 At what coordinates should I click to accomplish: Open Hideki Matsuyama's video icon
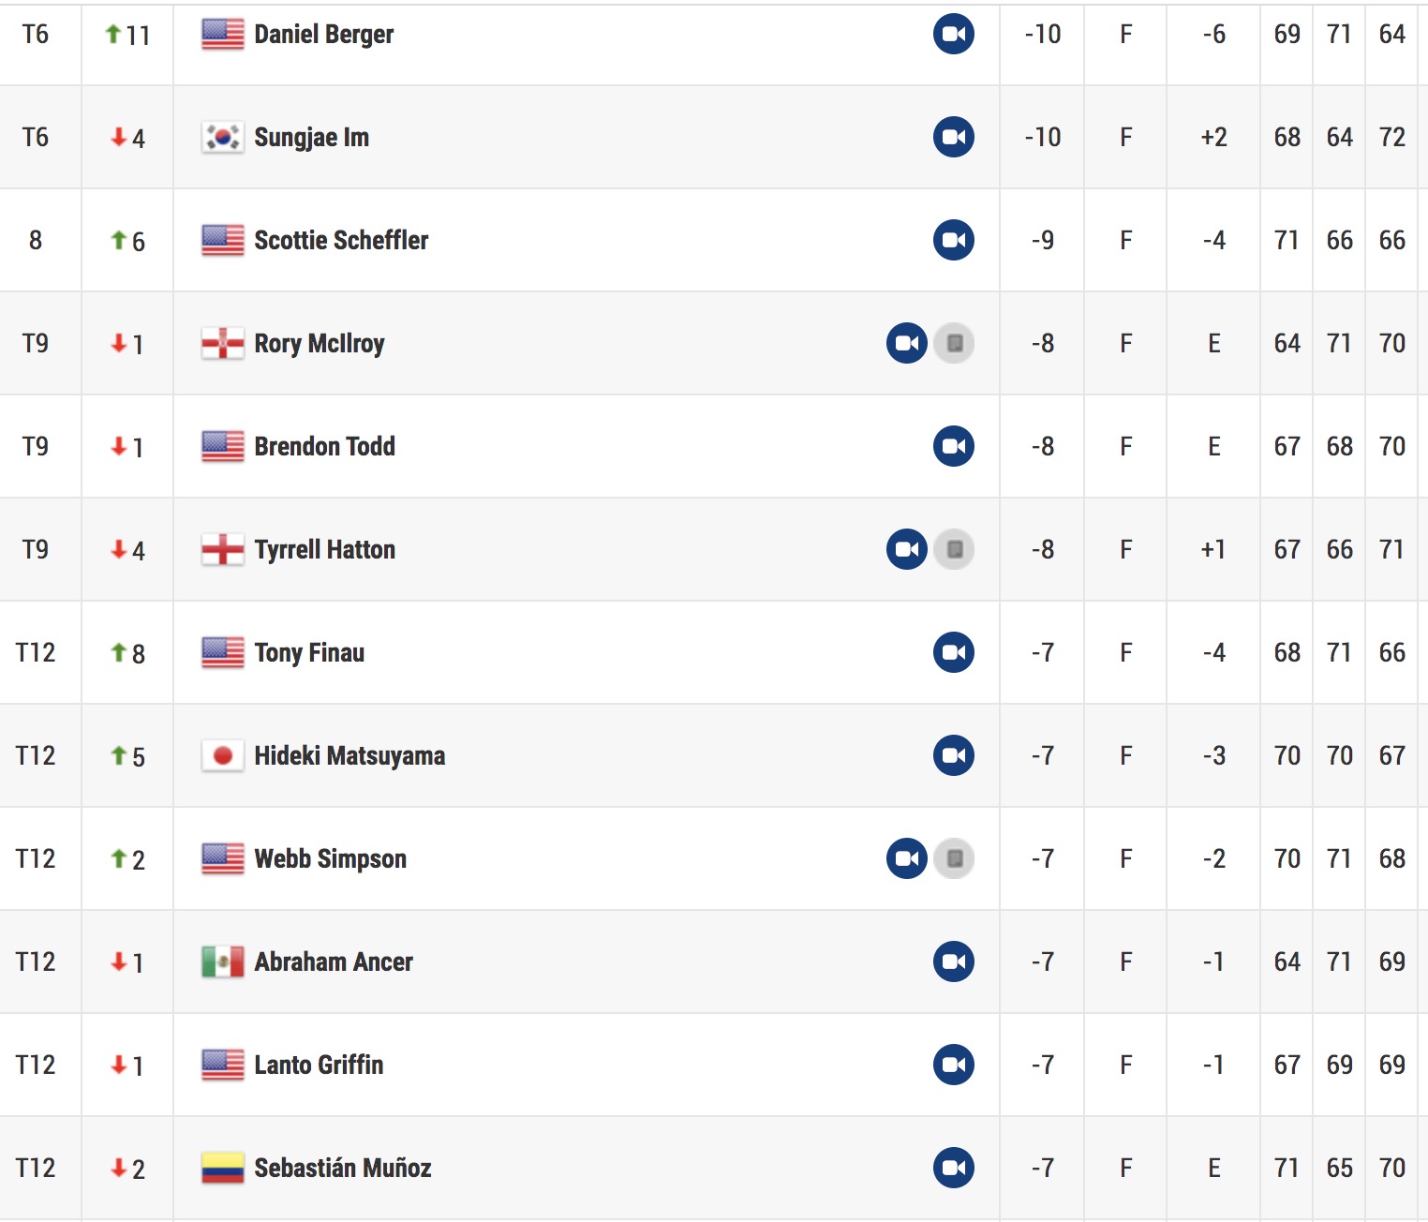pyautogui.click(x=954, y=756)
